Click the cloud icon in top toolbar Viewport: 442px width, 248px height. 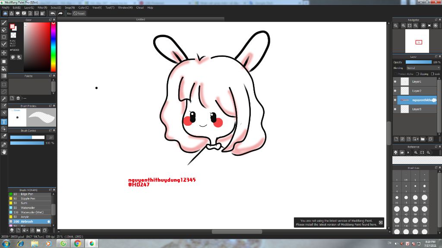[5, 13]
